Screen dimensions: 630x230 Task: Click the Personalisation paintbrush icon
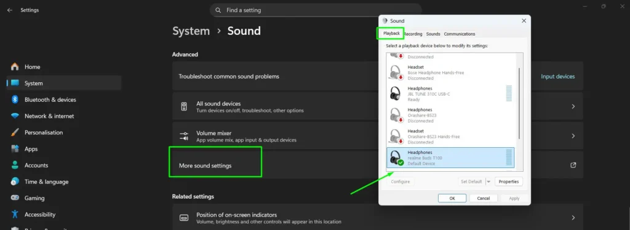[15, 132]
